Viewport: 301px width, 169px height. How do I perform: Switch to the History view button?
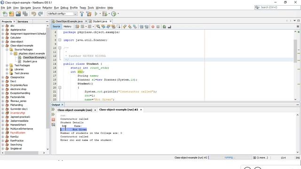67,26
